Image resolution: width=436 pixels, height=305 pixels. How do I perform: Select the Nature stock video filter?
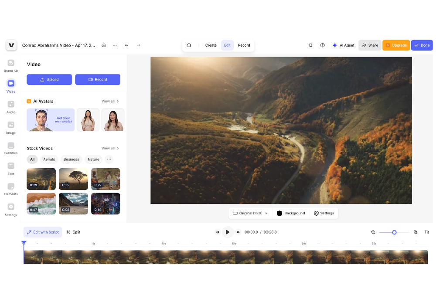pyautogui.click(x=93, y=159)
